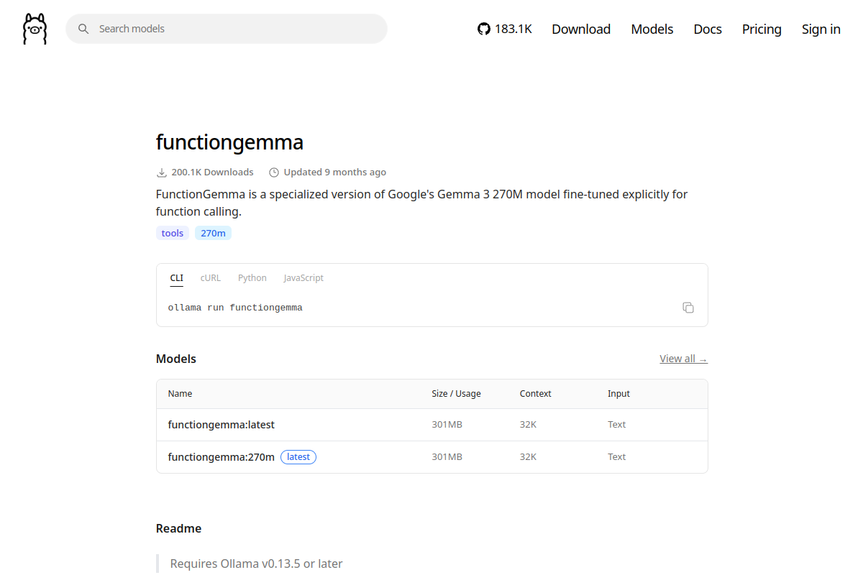Open functiongemma:latest model row
Screen dimensions: 863x575
tap(432, 425)
